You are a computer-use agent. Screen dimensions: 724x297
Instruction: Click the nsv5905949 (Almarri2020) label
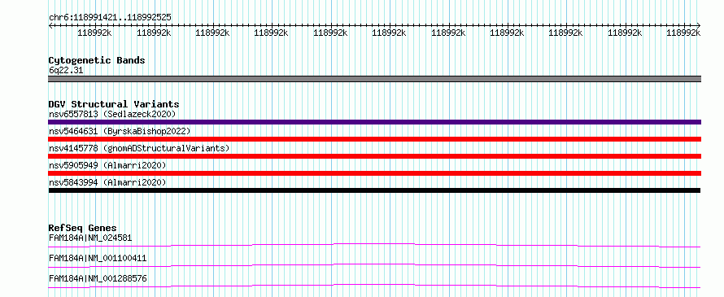107,165
